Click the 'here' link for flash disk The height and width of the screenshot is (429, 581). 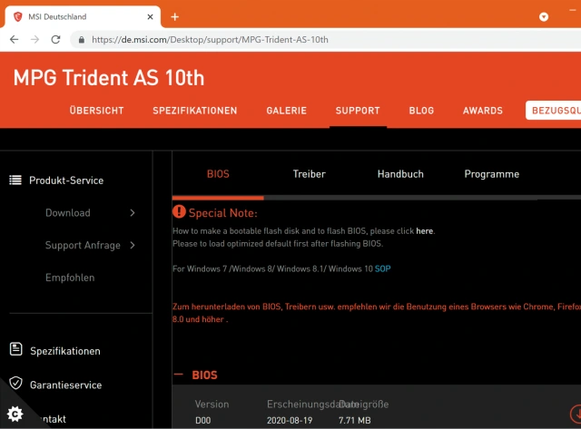click(424, 231)
